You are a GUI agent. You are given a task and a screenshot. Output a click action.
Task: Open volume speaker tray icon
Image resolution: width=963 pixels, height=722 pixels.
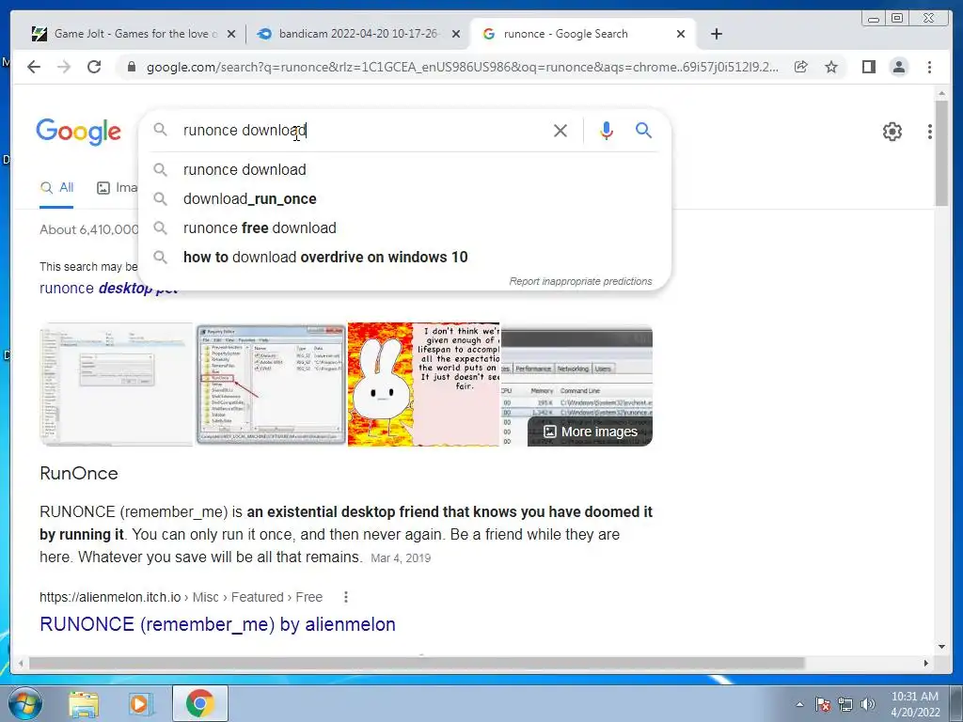(x=868, y=704)
